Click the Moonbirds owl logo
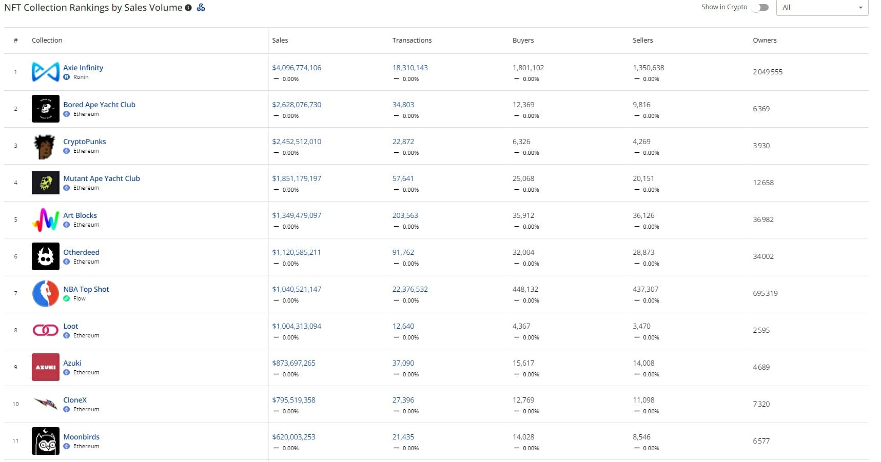The width and height of the screenshot is (881, 462). tap(46, 441)
